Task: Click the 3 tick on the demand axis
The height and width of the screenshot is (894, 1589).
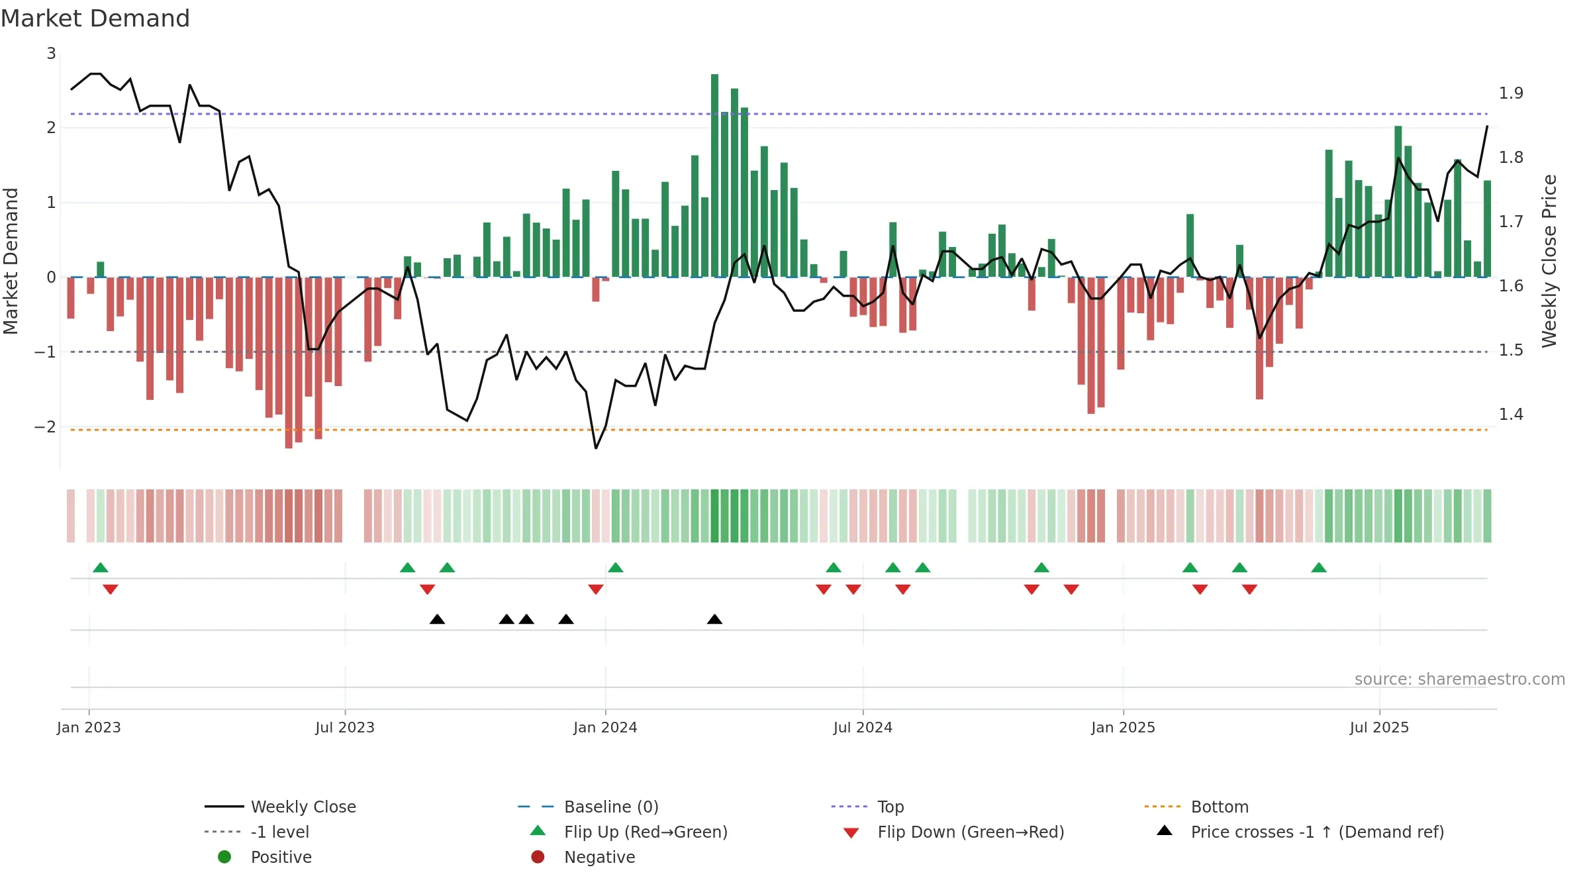Action: pos(51,53)
